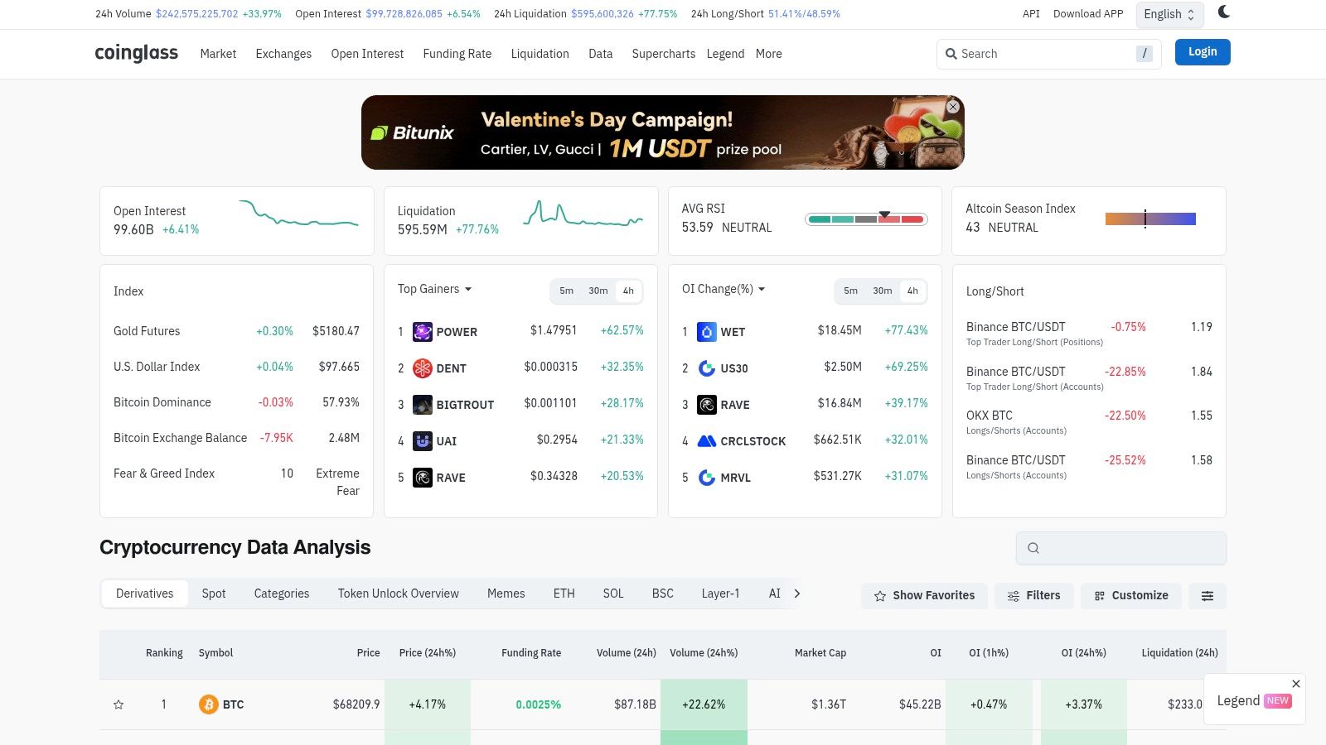Sort by Market Cap column header
Image resolution: width=1326 pixels, height=745 pixels.
click(x=820, y=653)
